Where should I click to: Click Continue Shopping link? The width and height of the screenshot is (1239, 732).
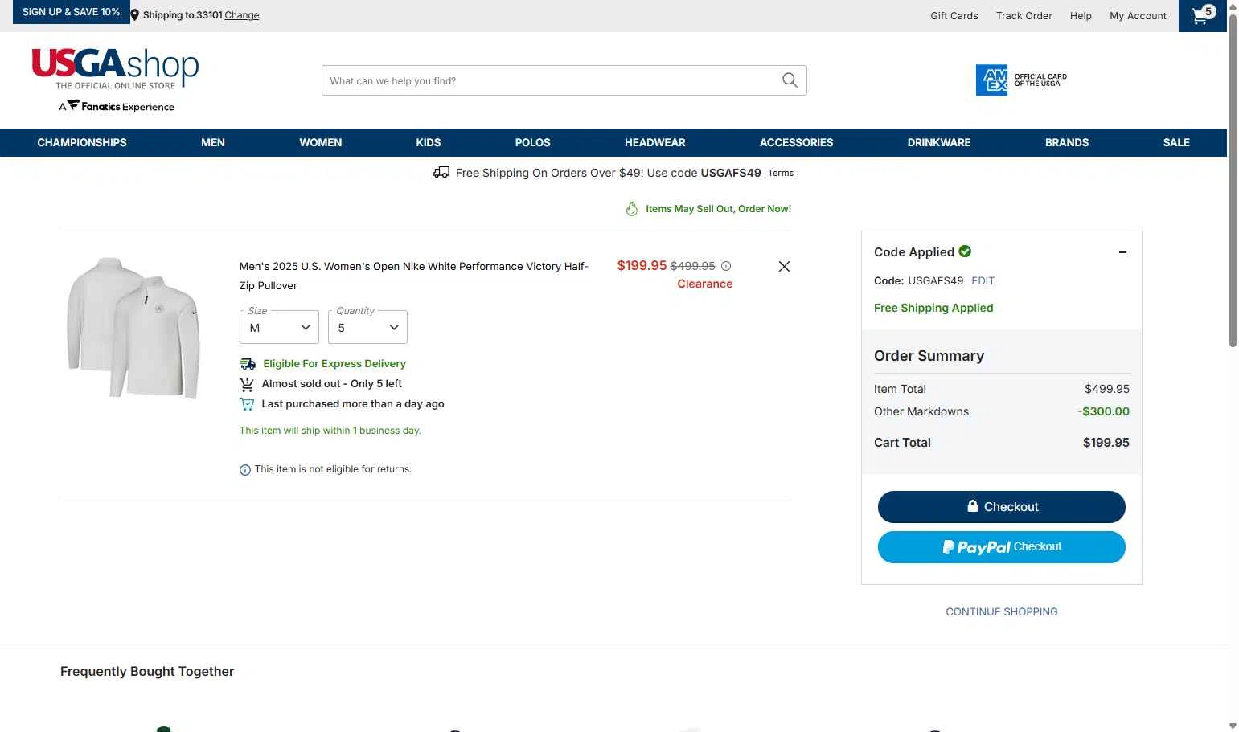[1002, 612]
